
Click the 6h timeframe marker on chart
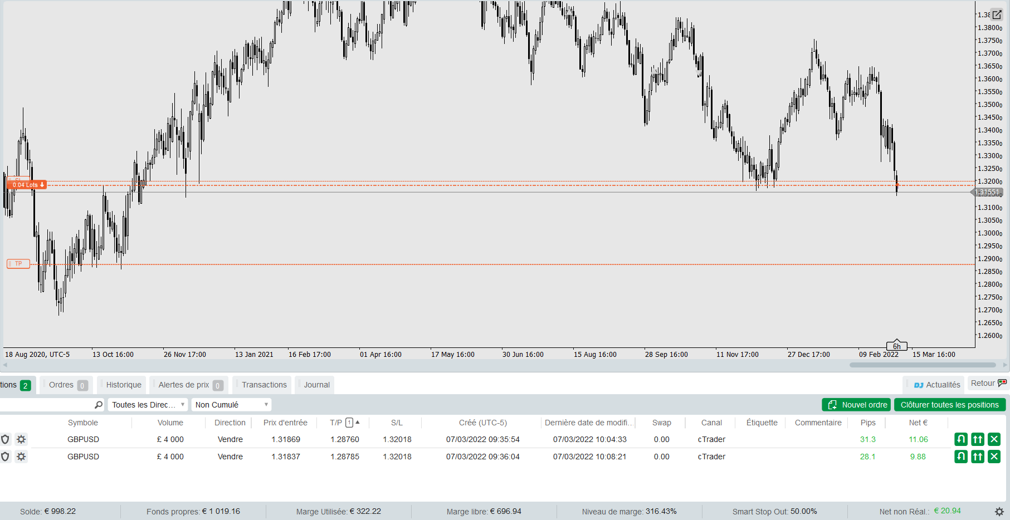coord(897,346)
